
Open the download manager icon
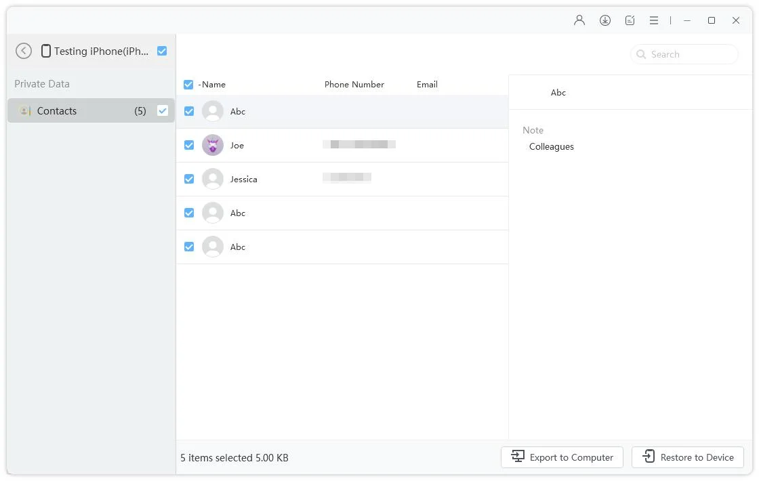point(605,20)
